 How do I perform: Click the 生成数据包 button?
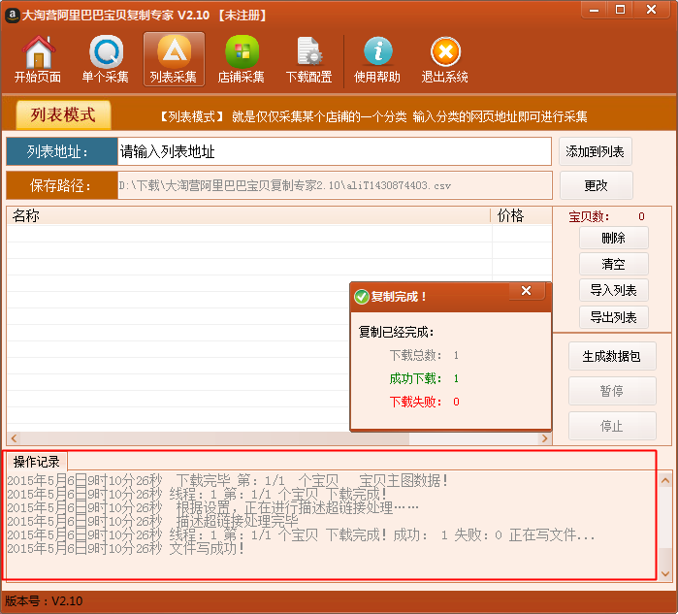tap(612, 356)
